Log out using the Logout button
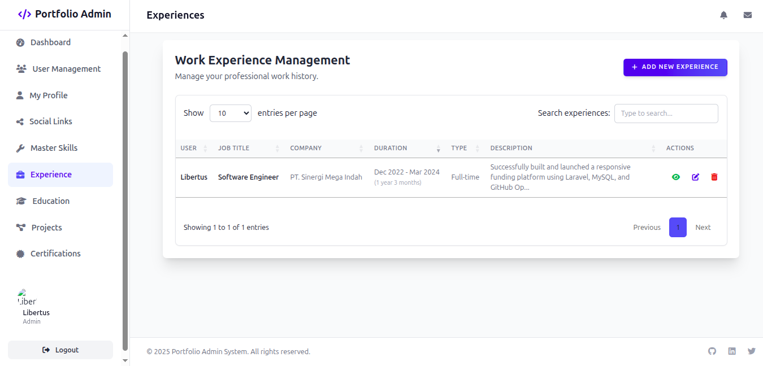Image resolution: width=763 pixels, height=366 pixels. pos(60,350)
